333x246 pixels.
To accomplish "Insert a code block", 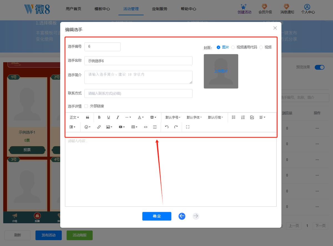I will [146, 127].
